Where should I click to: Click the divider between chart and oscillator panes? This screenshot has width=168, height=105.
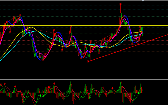84,80
